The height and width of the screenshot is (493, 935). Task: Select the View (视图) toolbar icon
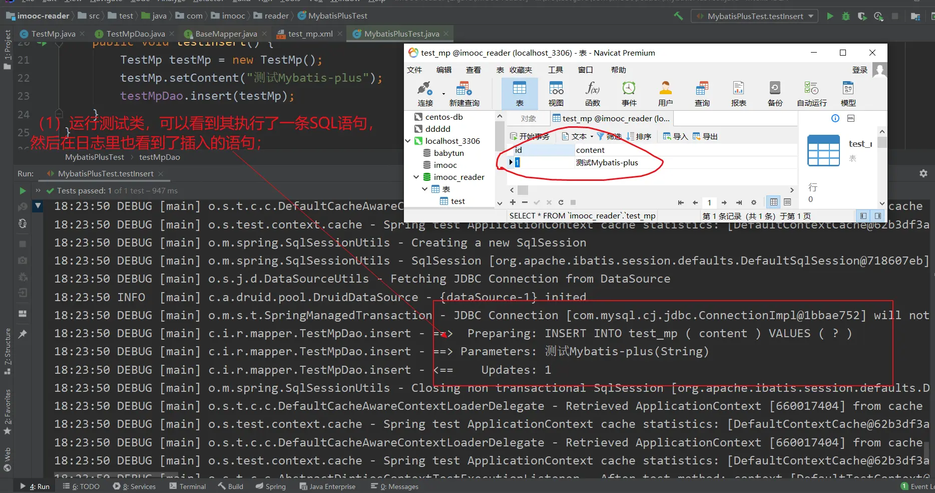click(x=556, y=94)
